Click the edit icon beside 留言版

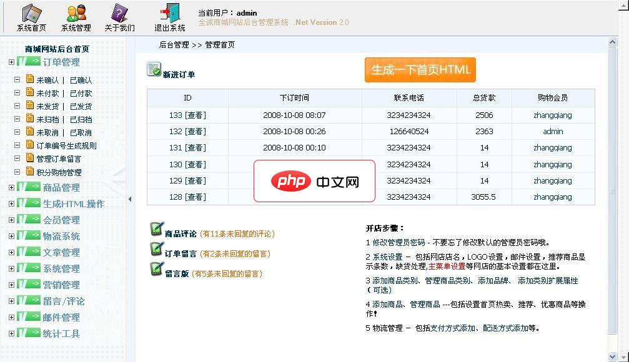pyautogui.click(x=157, y=271)
